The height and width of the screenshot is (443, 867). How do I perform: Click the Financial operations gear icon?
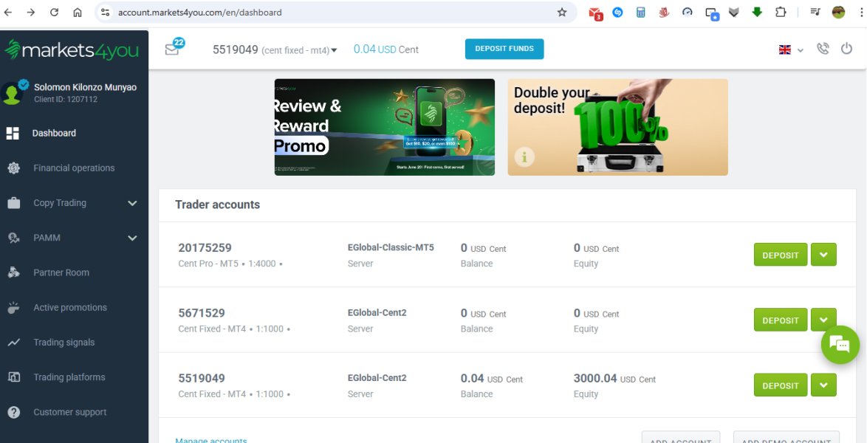pos(14,168)
